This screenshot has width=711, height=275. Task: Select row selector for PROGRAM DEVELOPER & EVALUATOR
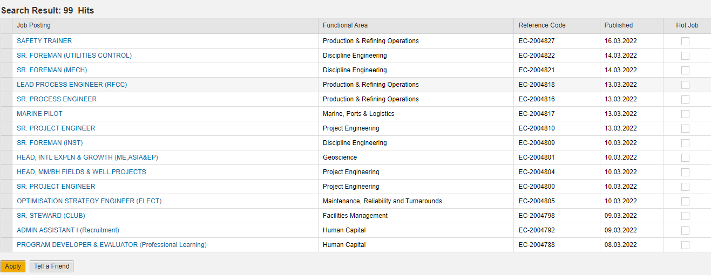click(6, 245)
